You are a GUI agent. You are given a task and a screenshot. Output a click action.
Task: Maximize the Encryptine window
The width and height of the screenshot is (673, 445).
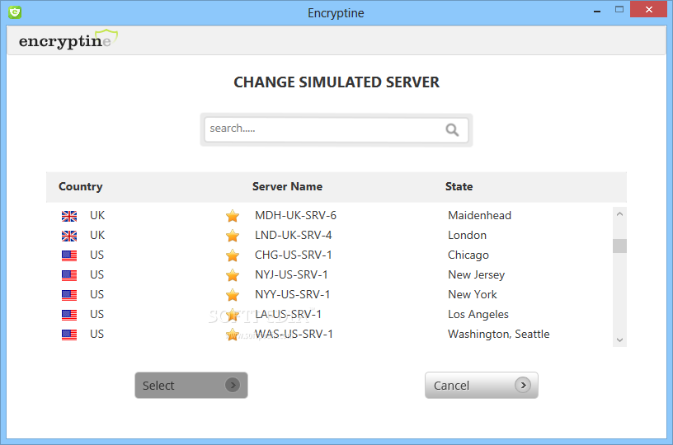(x=619, y=9)
